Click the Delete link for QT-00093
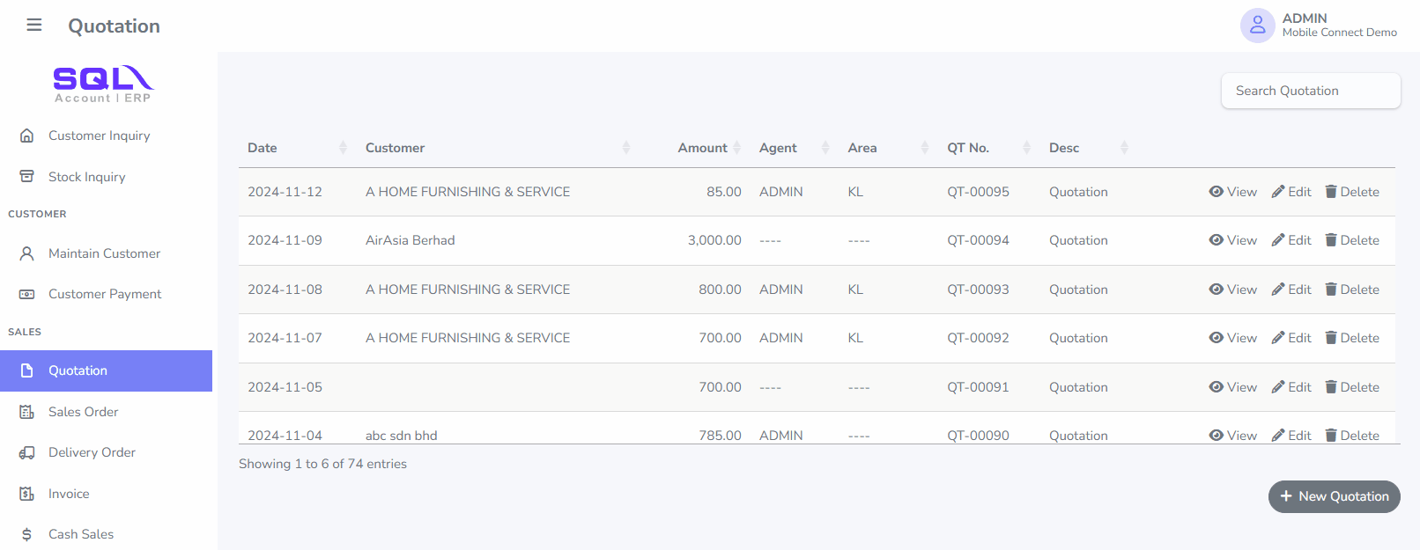 1359,290
